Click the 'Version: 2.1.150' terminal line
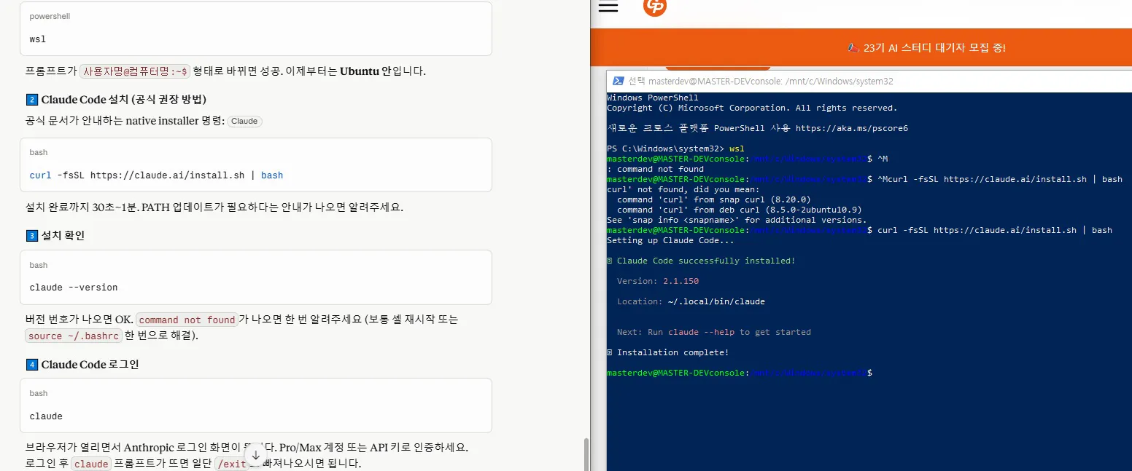The height and width of the screenshot is (471, 1132). tap(658, 281)
